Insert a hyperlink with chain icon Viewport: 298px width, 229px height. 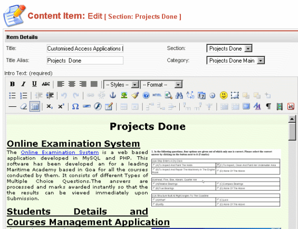coord(90,95)
